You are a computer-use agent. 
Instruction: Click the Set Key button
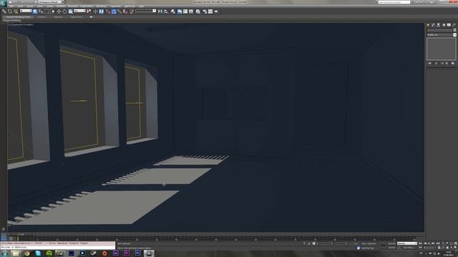(391, 248)
